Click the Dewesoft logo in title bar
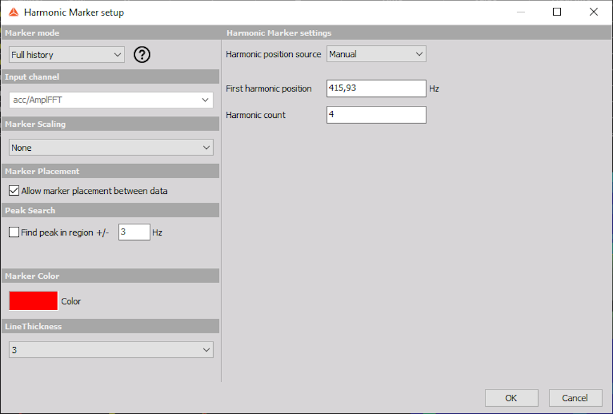Screen dimensions: 613x414 (14, 13)
